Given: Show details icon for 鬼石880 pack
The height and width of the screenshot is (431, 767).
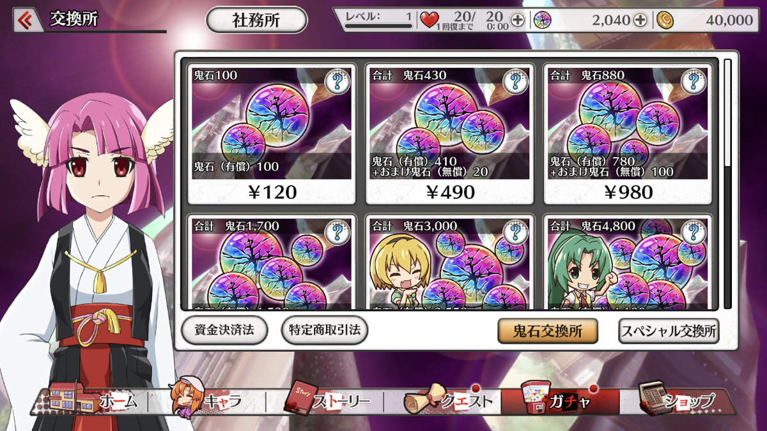Looking at the screenshot, I should click(x=693, y=82).
